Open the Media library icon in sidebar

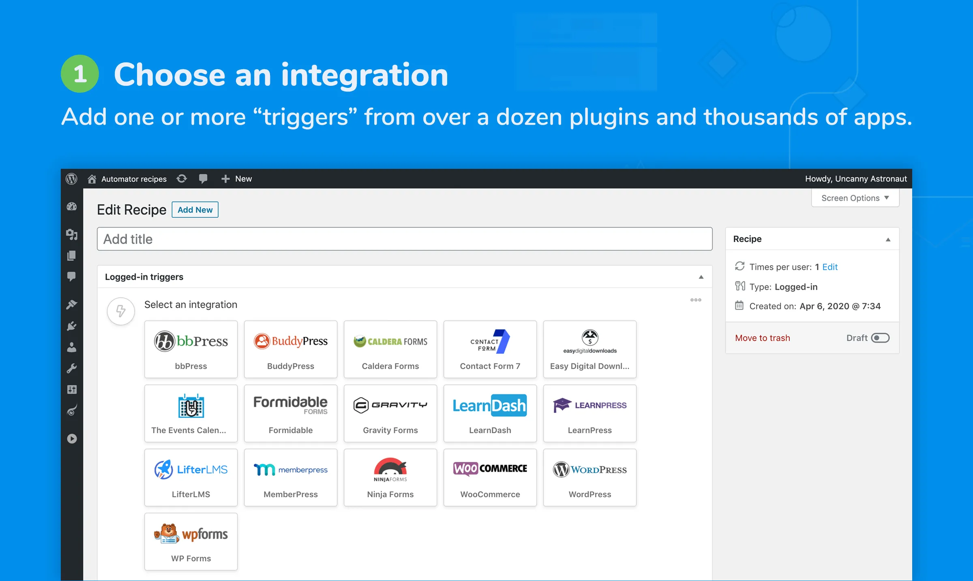[72, 234]
